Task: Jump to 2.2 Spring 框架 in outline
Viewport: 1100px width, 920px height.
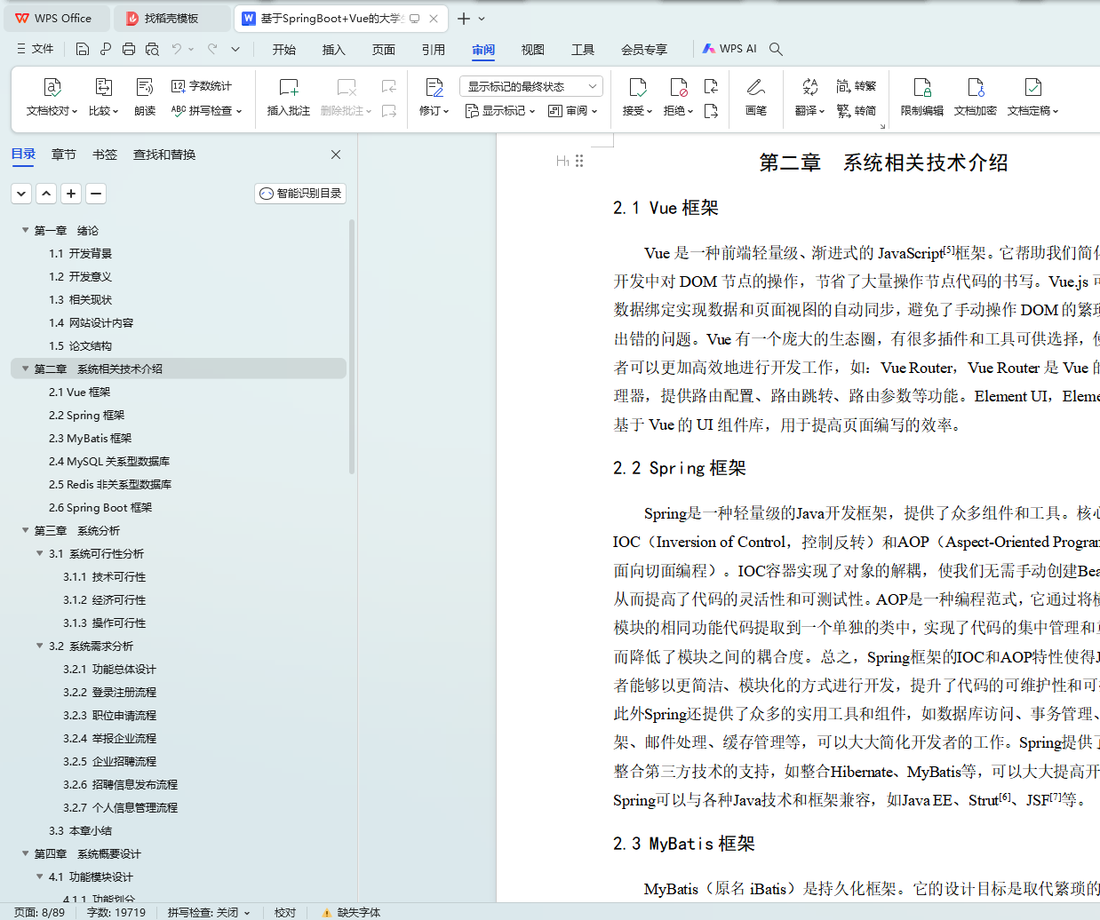Action: (87, 415)
